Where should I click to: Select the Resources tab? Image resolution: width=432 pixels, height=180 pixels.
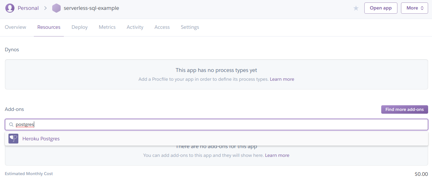49,27
